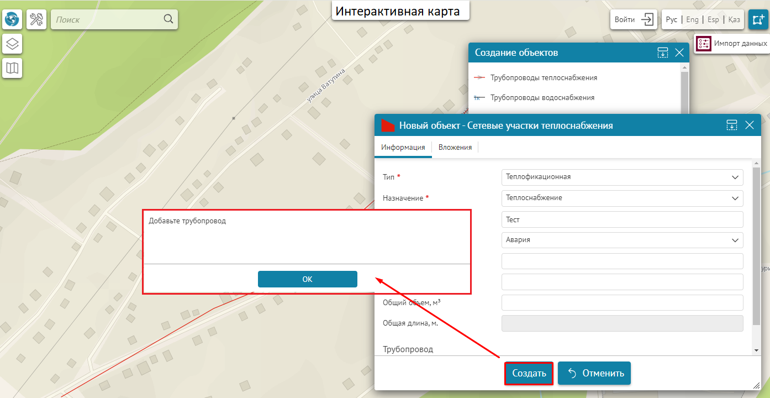Image resolution: width=770 pixels, height=398 pixels.
Task: Open the folded map icon
Action: 12,68
